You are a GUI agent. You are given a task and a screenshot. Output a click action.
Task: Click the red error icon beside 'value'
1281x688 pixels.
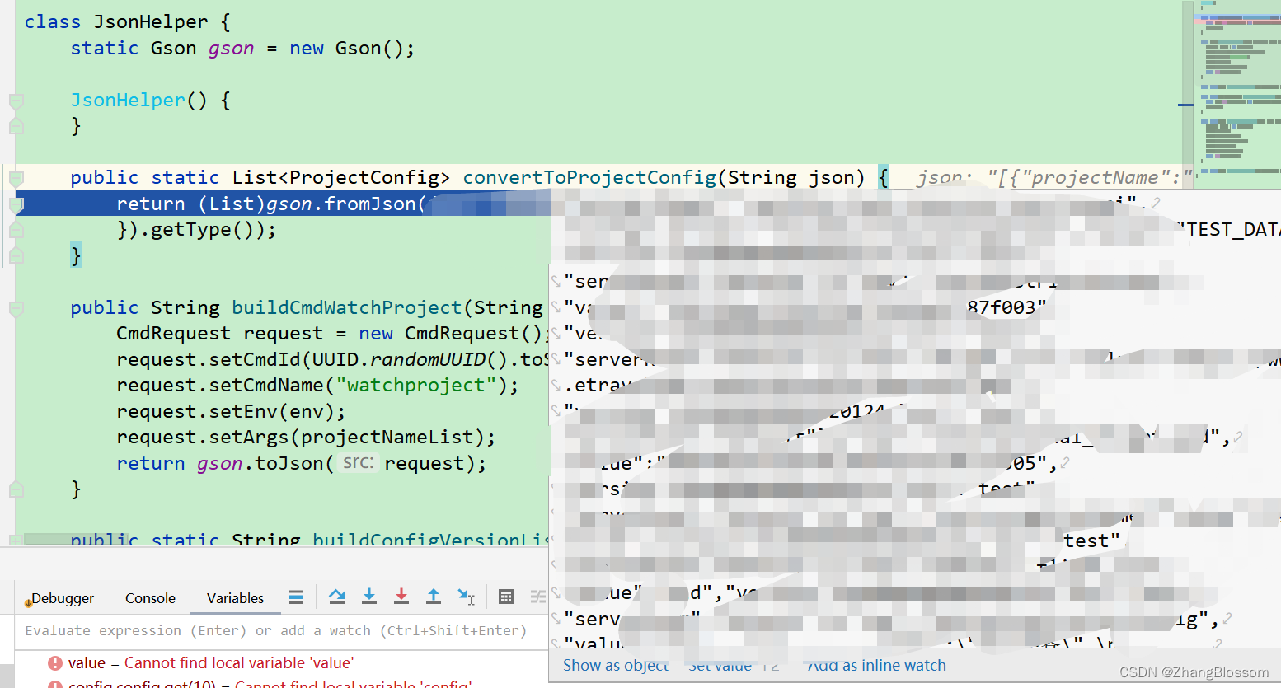coord(55,662)
